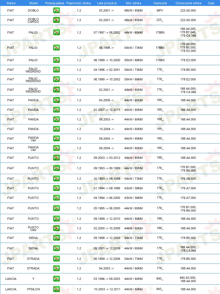Click the fuel icon in the PALIO 06.1998 row
Viewport: 220px width, 294px height.
pyautogui.click(x=56, y=48)
